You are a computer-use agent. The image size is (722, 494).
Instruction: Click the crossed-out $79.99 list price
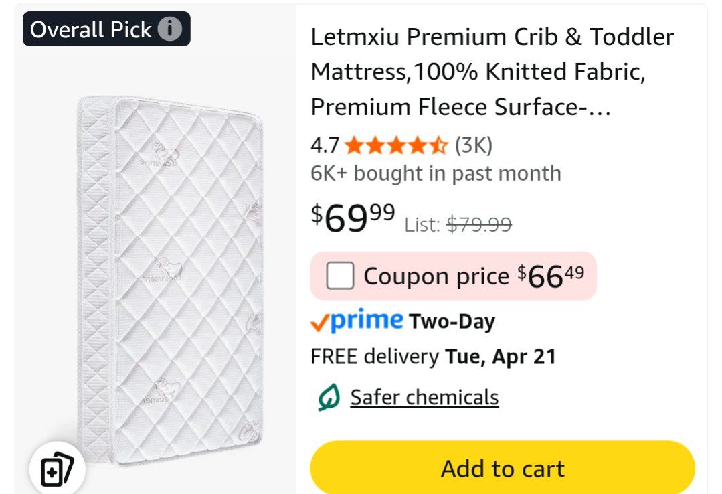[478, 225]
